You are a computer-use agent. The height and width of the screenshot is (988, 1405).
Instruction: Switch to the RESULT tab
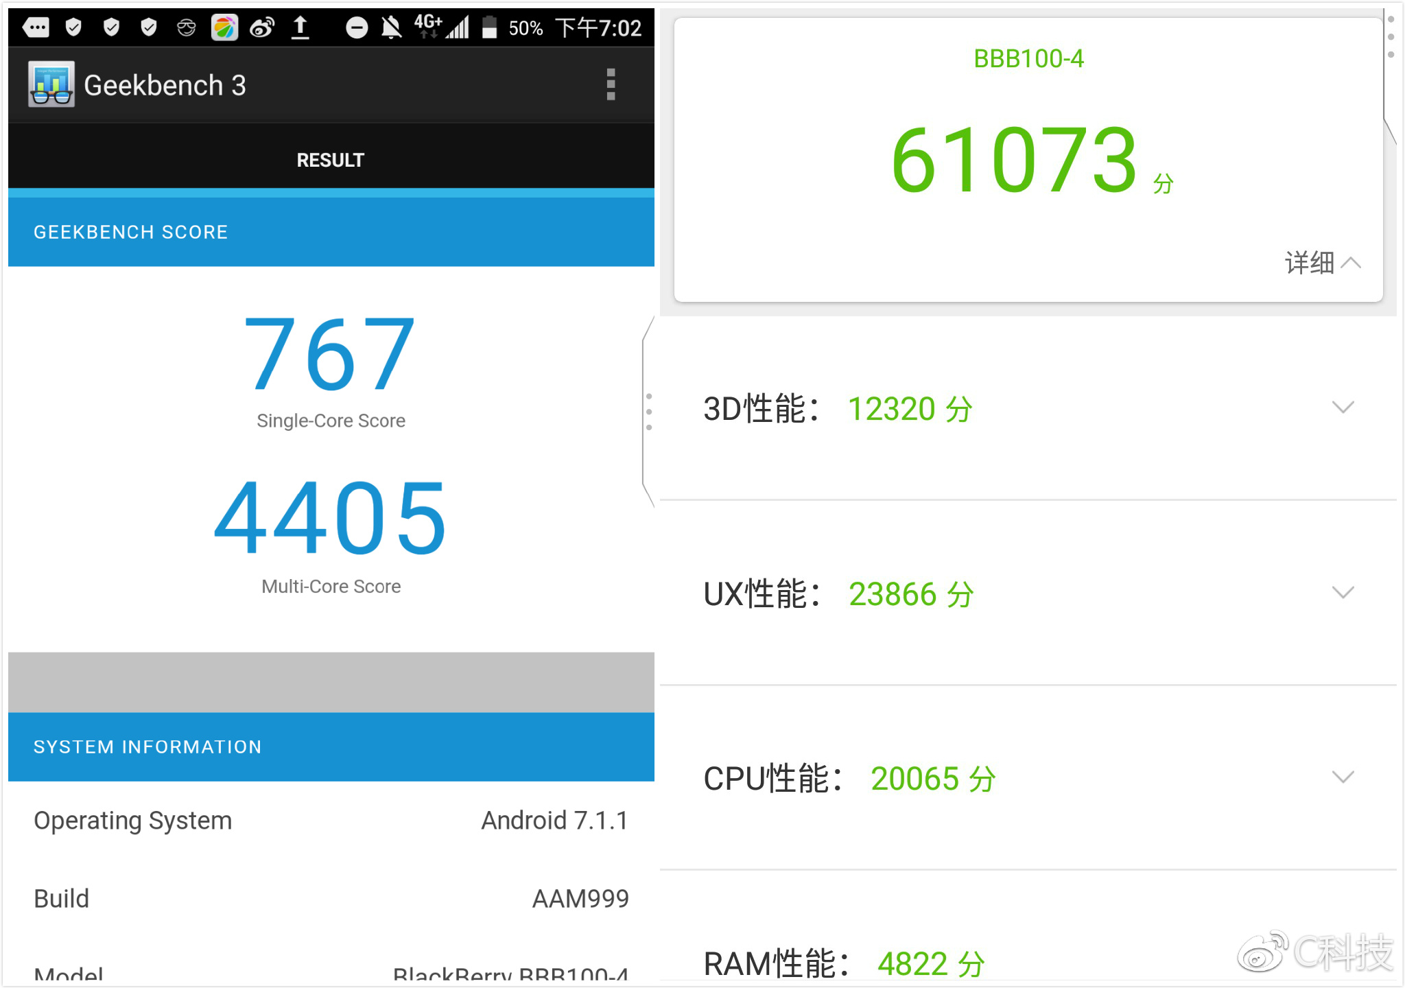pos(330,159)
